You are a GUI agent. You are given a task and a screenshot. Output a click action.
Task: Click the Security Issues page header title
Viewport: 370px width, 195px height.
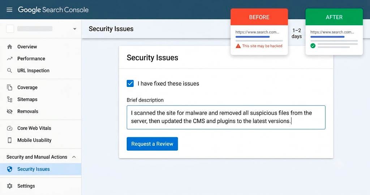111,29
